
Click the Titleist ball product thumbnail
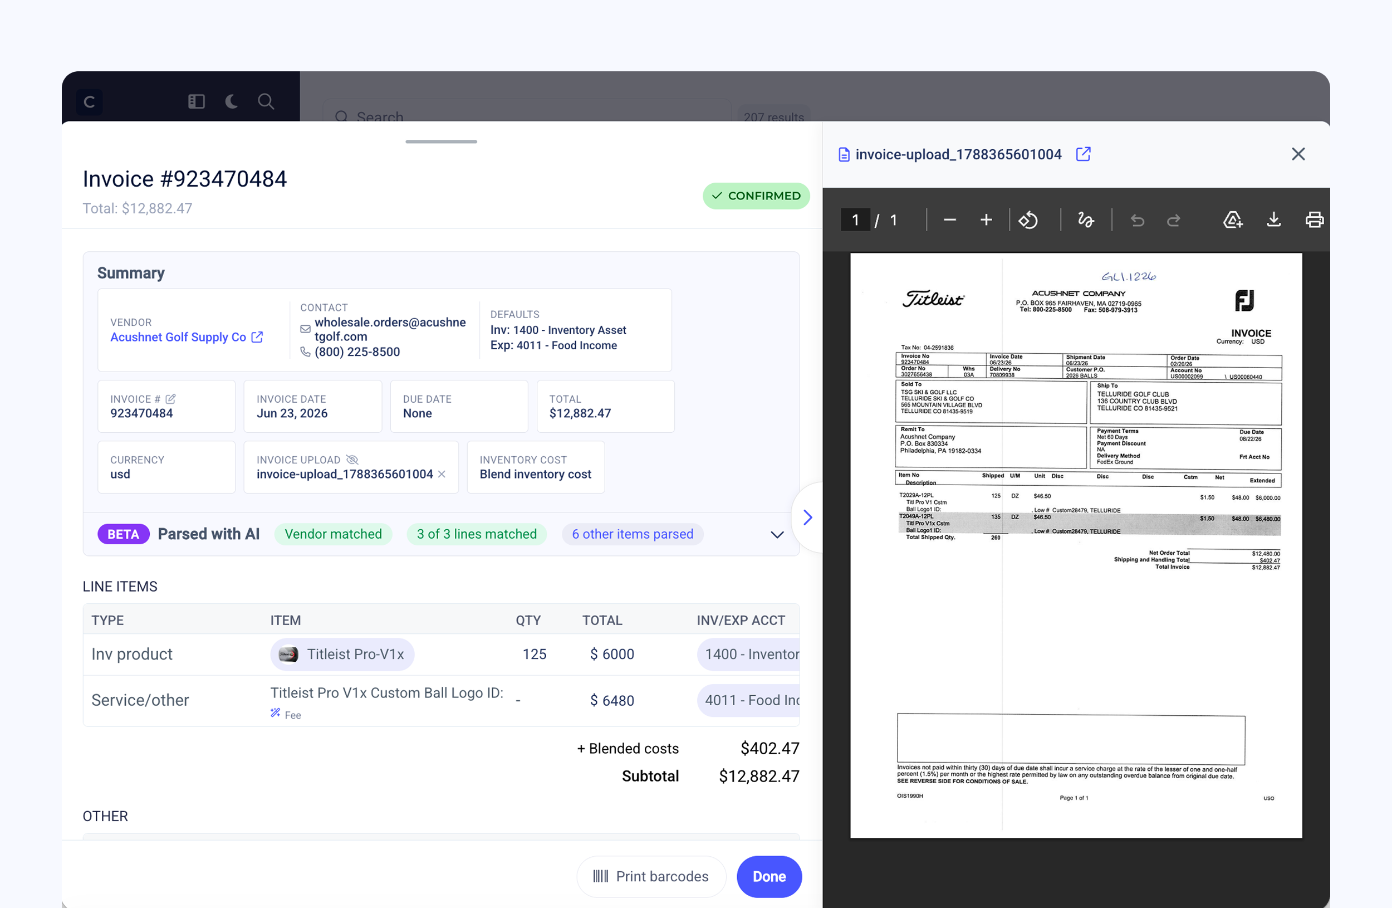(x=288, y=654)
